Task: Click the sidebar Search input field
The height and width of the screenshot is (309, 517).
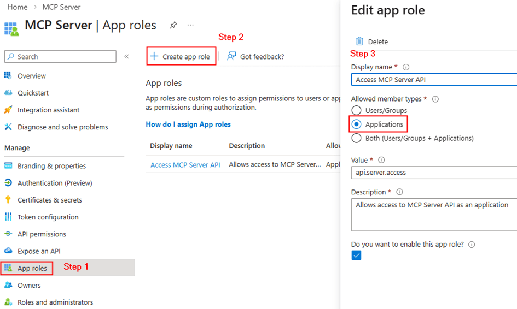Action: click(x=60, y=56)
